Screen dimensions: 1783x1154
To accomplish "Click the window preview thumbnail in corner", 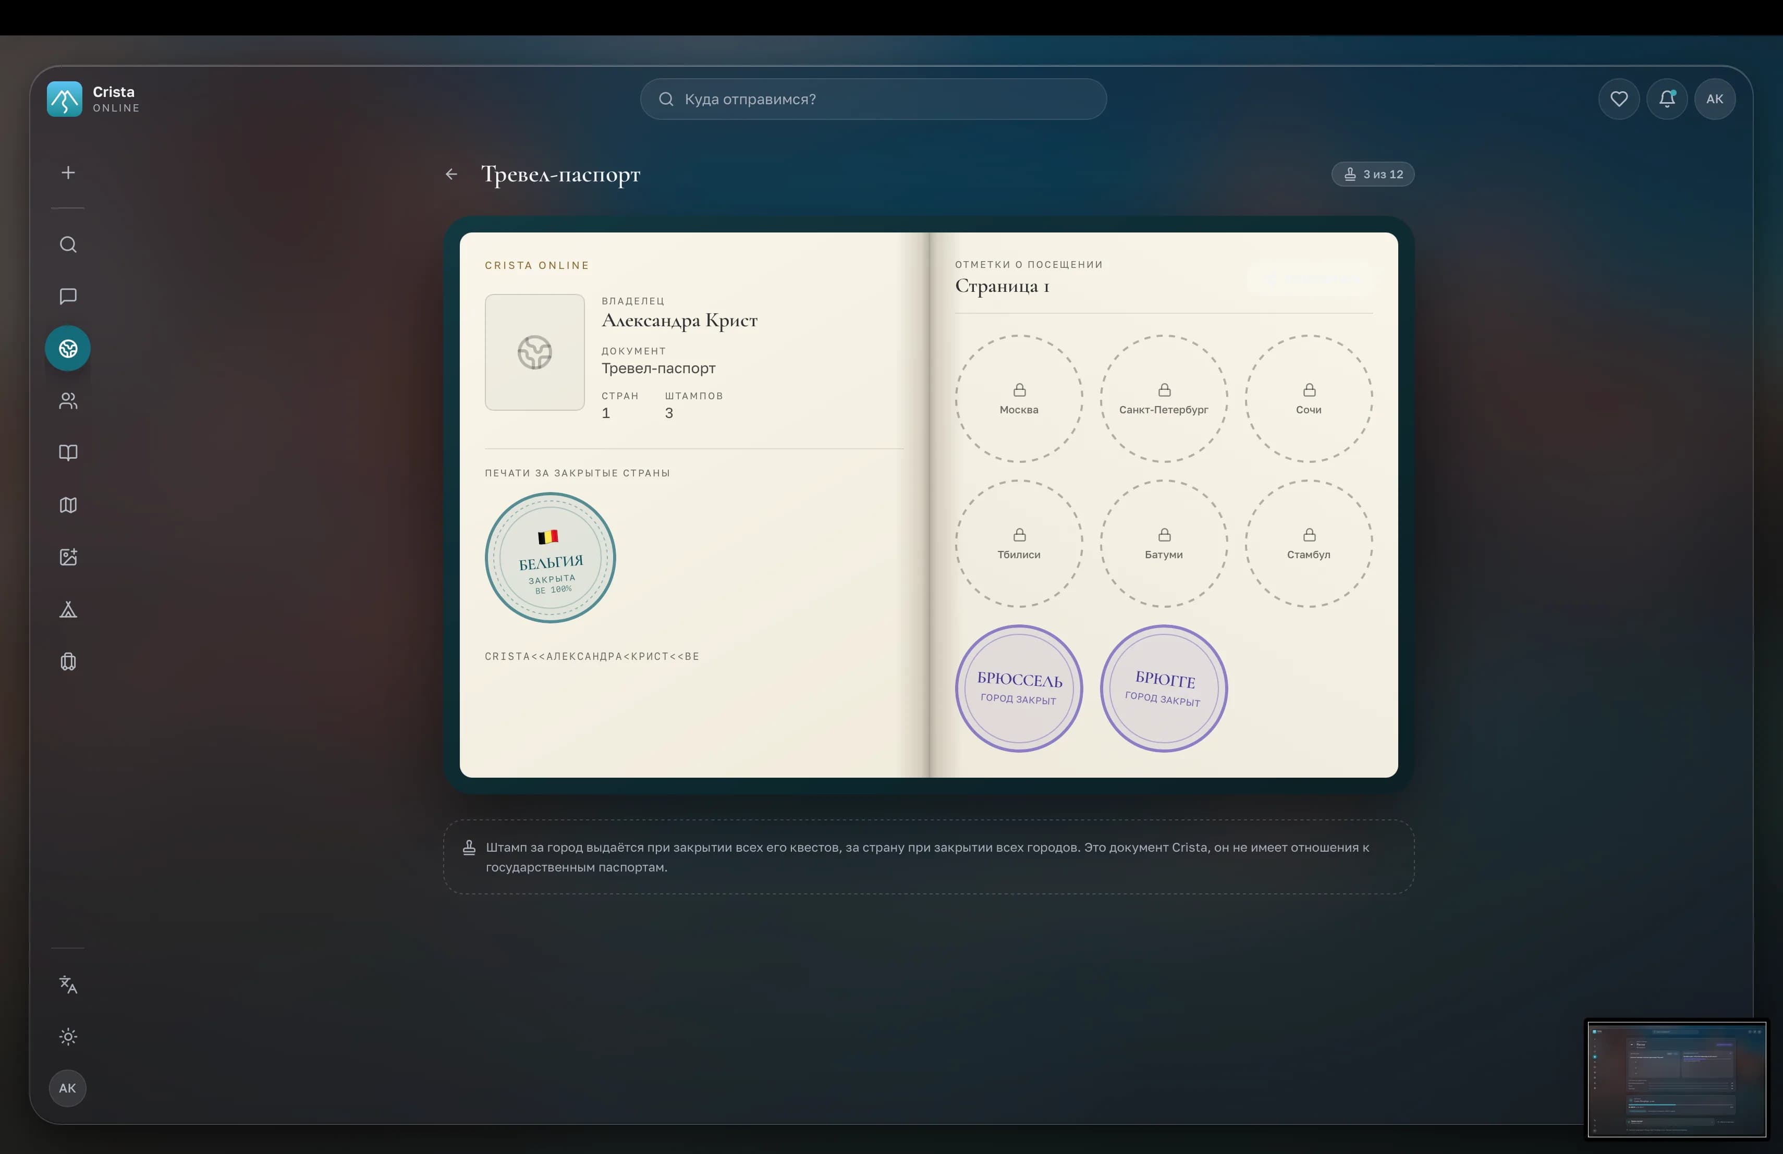I will click(x=1677, y=1079).
